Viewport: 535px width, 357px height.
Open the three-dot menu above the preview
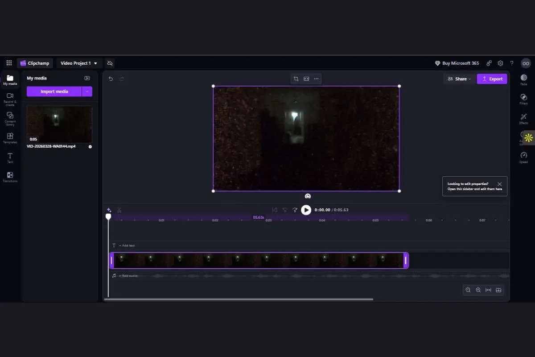316,79
